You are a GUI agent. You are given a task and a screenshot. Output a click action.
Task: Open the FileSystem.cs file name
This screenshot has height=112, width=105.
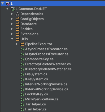pos(36,74)
